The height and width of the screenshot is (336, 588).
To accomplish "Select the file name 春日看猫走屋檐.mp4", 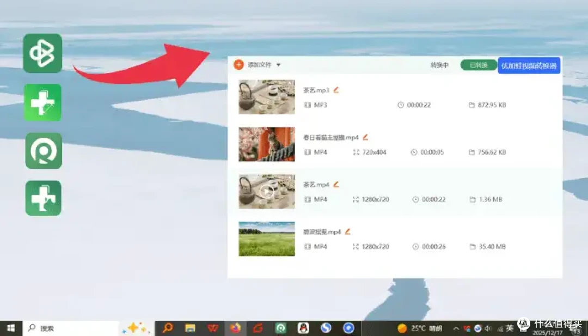I will [331, 137].
